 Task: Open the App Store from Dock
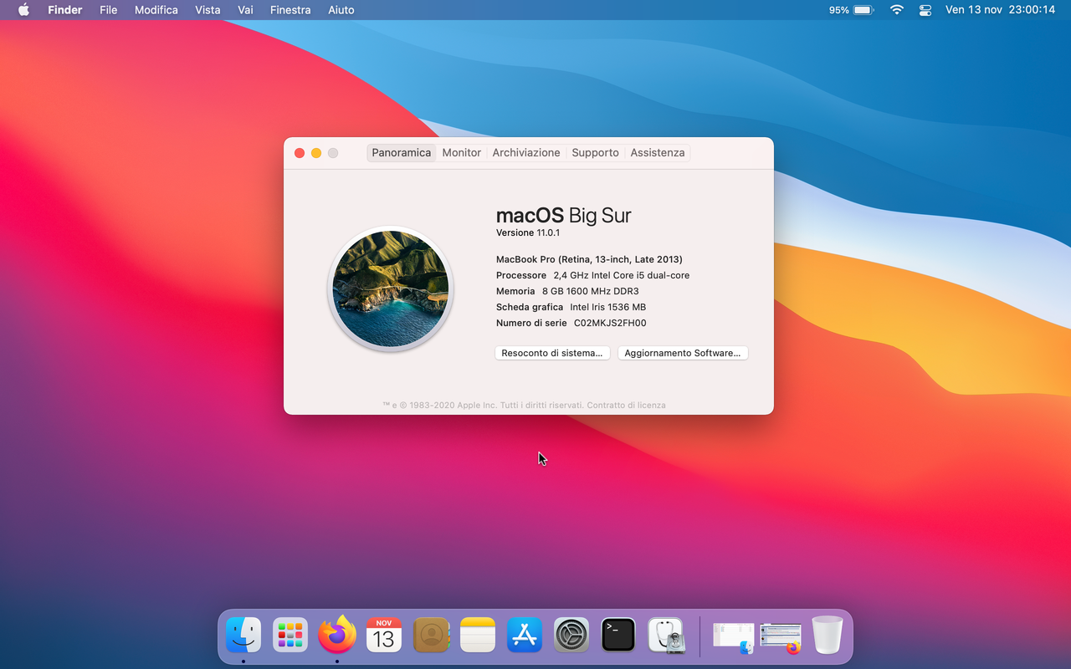[x=525, y=636]
